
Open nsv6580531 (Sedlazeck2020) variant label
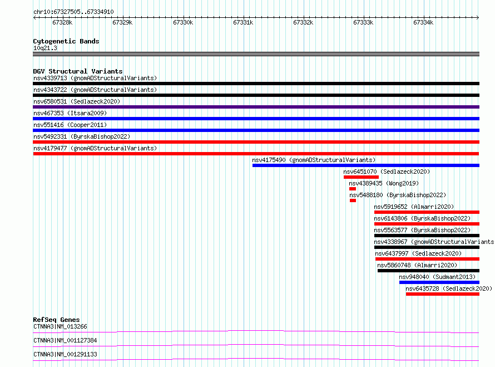[x=77, y=101]
